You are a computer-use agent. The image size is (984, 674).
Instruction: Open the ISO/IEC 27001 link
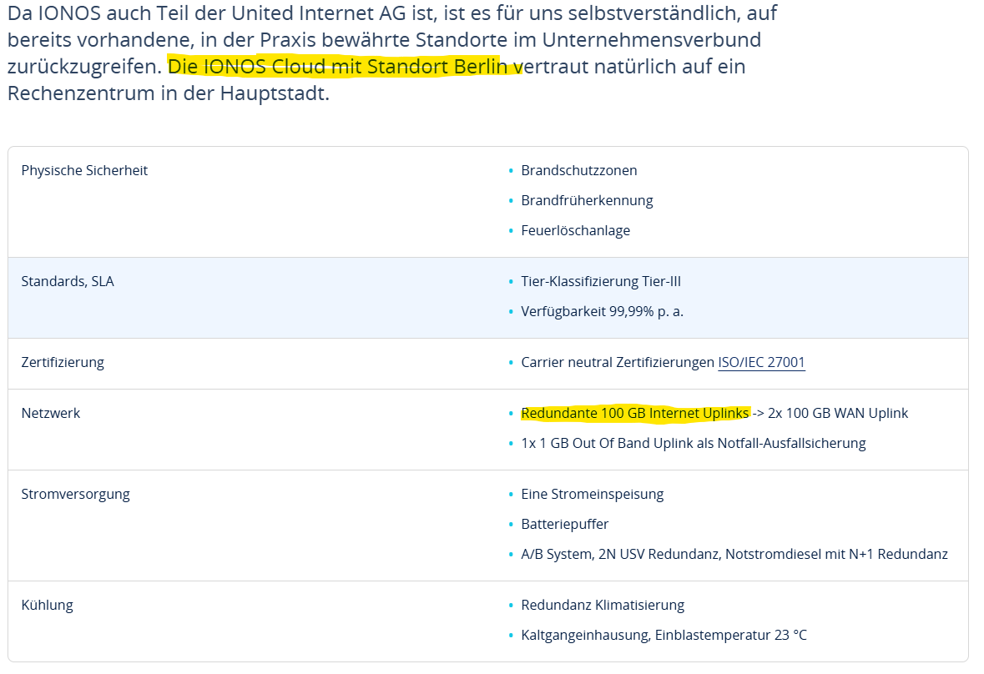click(x=761, y=362)
